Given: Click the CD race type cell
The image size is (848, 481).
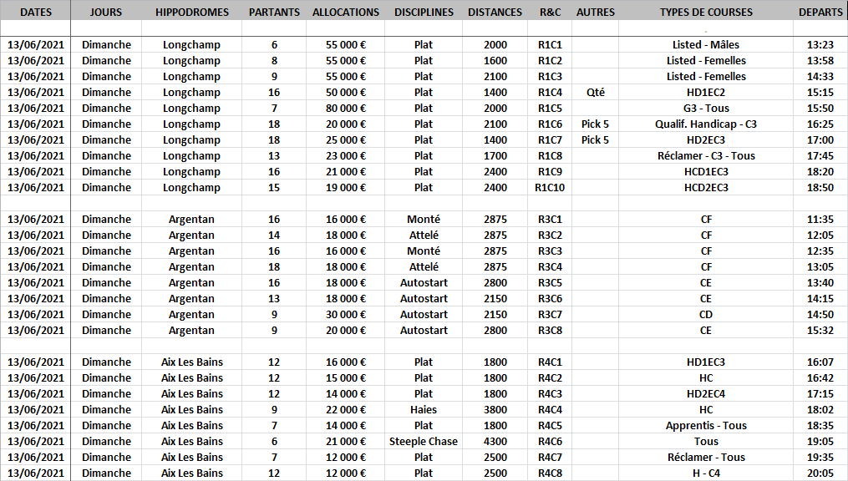Looking at the screenshot, I should click(706, 315).
